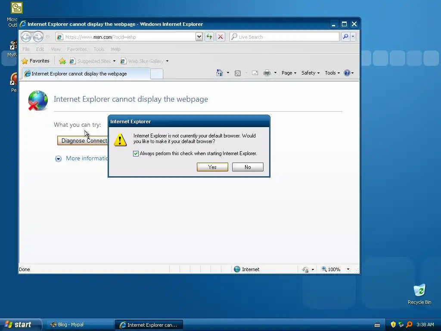Click the Print icon
Viewport: 441px width, 331px height.
pyautogui.click(x=267, y=73)
